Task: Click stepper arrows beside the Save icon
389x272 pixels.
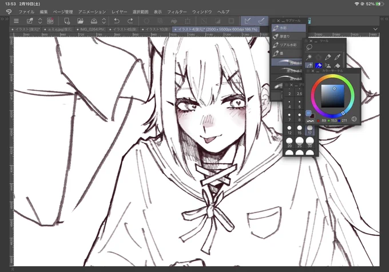Action: tap(104, 21)
